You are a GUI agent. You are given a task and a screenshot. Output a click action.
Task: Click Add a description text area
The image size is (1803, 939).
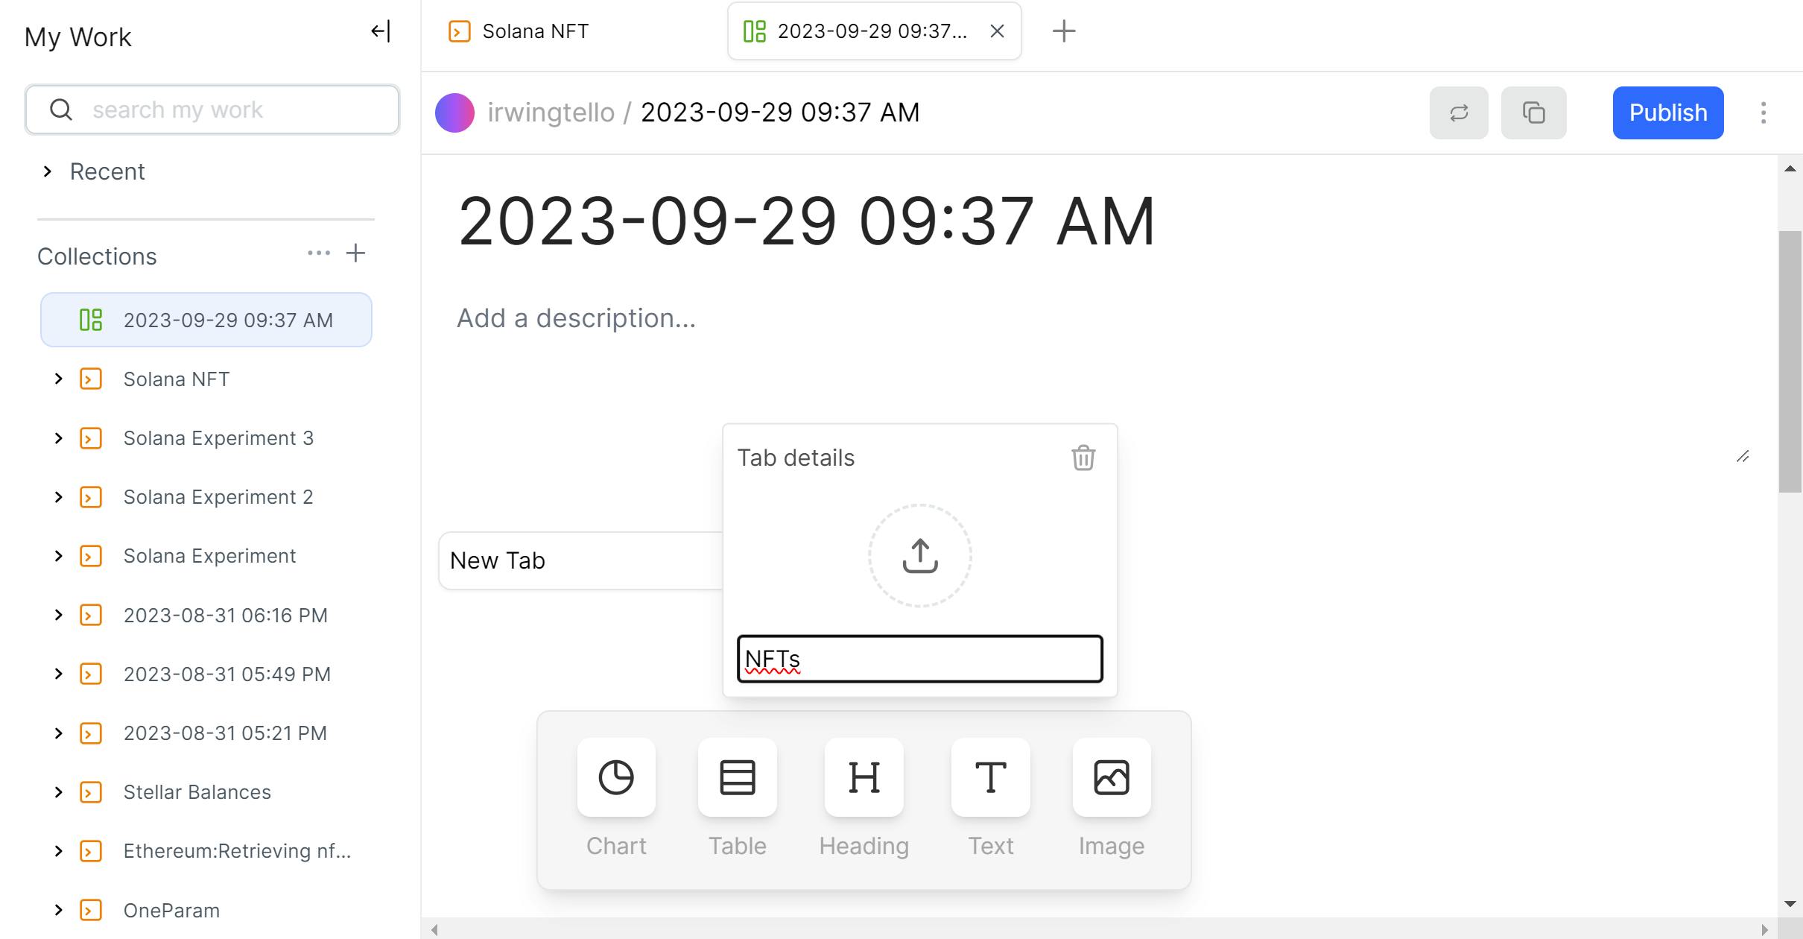578,317
